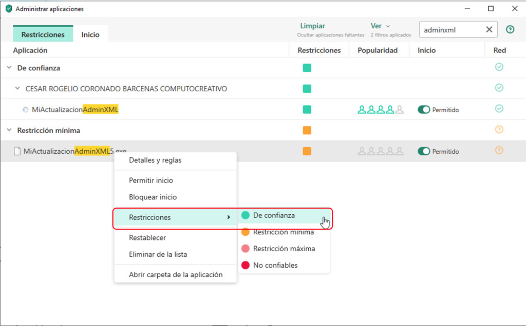Clear the adminxml search field with X
This screenshot has width=526, height=326.
[x=489, y=30]
